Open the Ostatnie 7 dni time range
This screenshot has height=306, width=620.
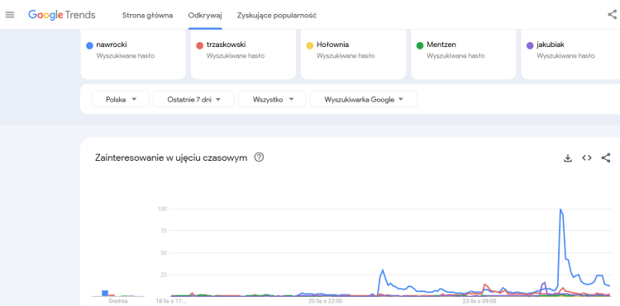click(193, 99)
